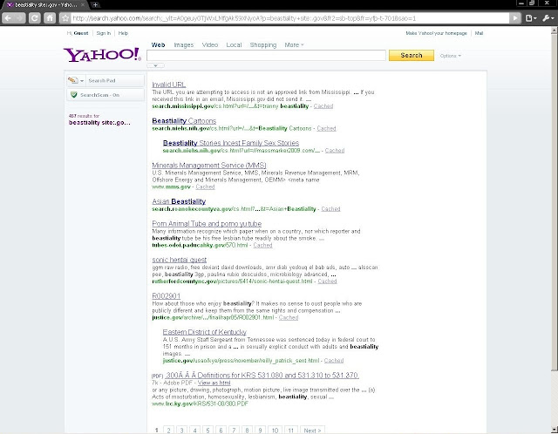The image size is (558, 434).
Task: Go to results page 5
Action: tap(208, 431)
